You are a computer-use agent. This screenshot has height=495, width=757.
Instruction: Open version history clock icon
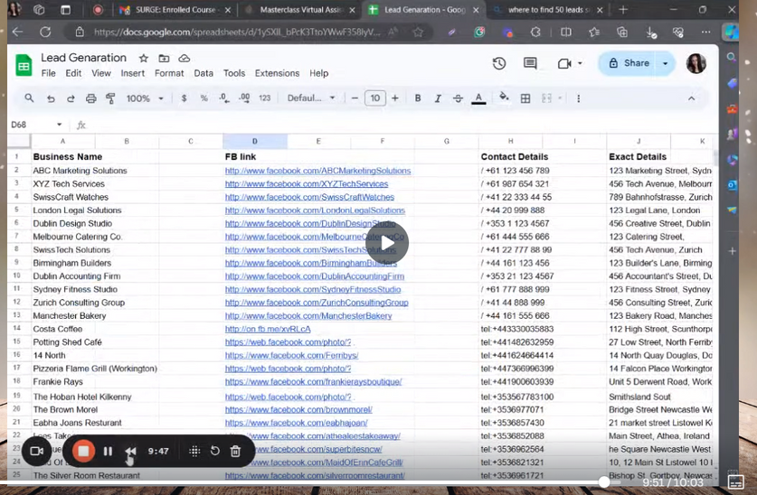(x=499, y=63)
